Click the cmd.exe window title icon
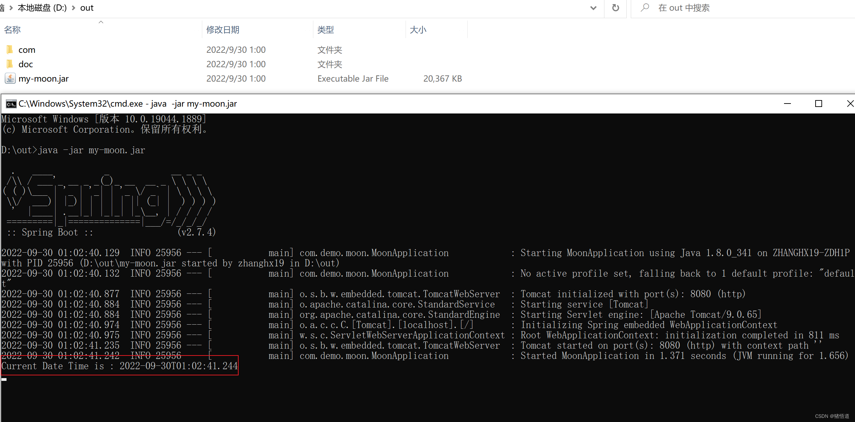 (x=11, y=104)
